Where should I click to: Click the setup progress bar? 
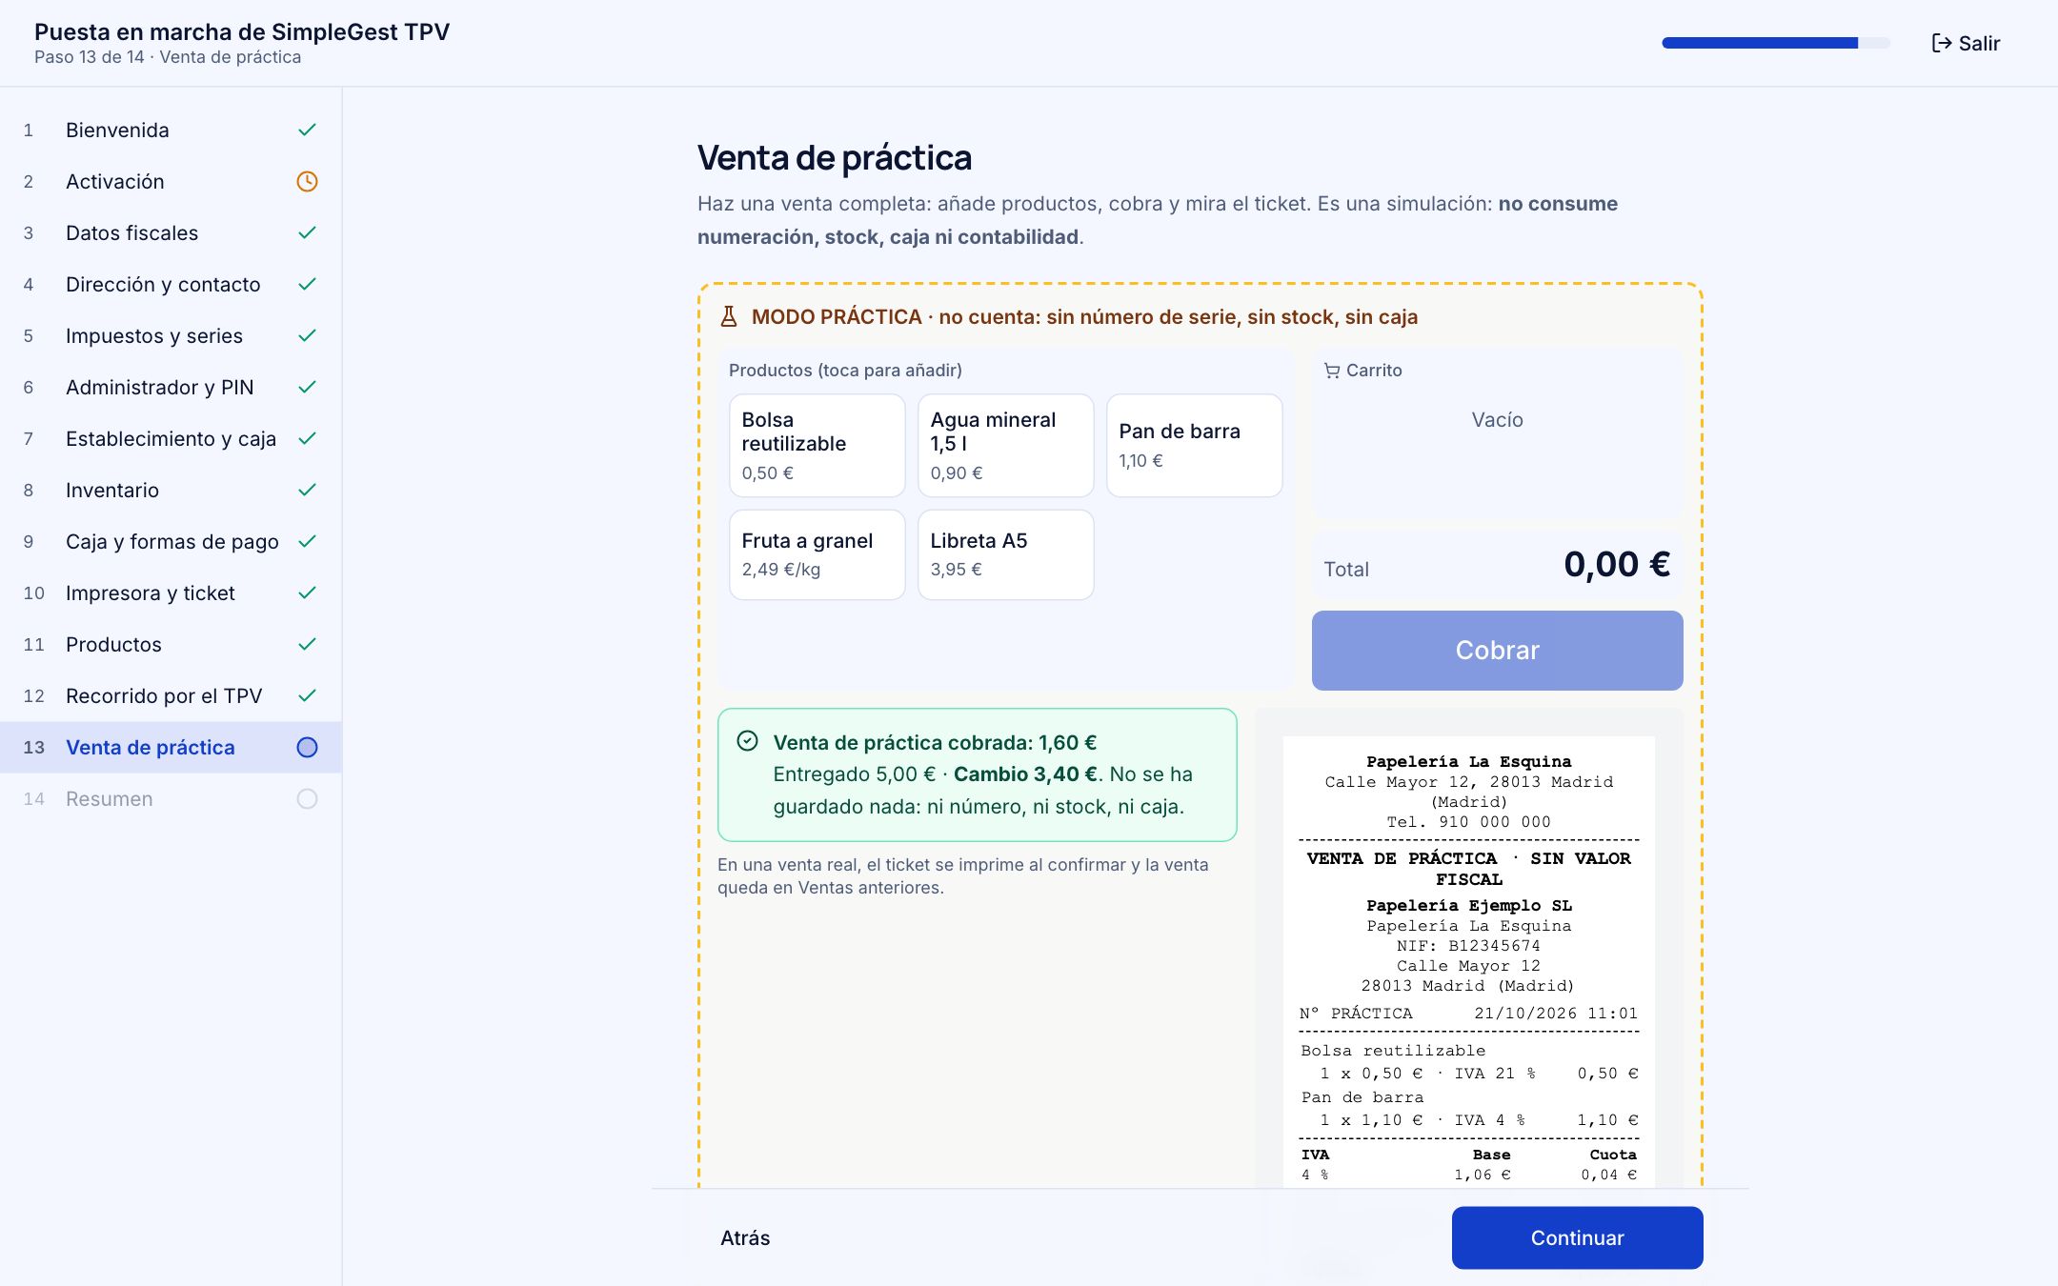[x=1776, y=43]
